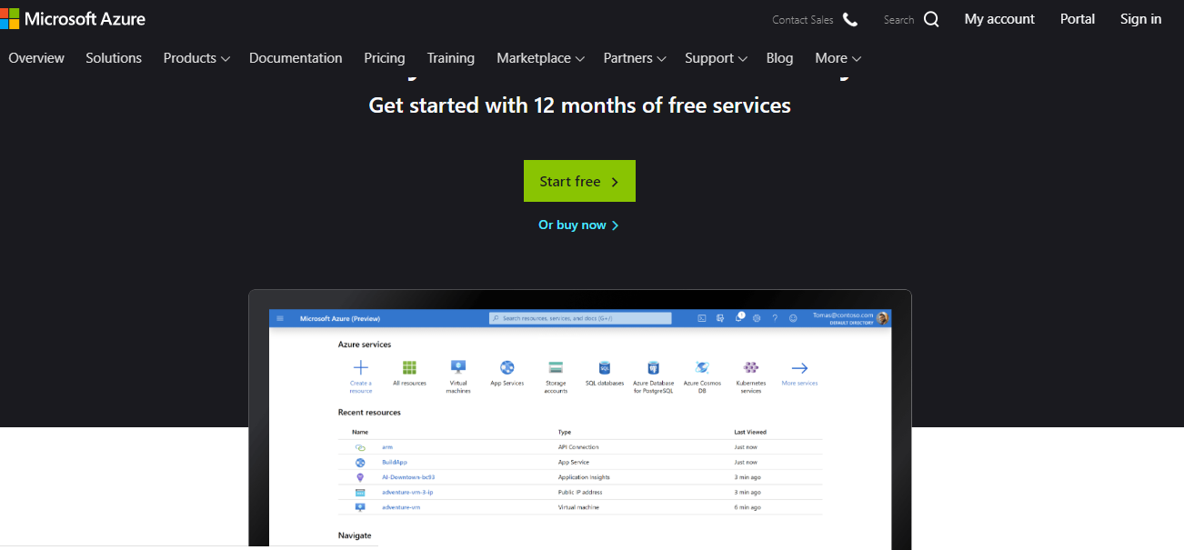The width and height of the screenshot is (1184, 550).
Task: Expand the Support dropdown
Action: (716, 58)
